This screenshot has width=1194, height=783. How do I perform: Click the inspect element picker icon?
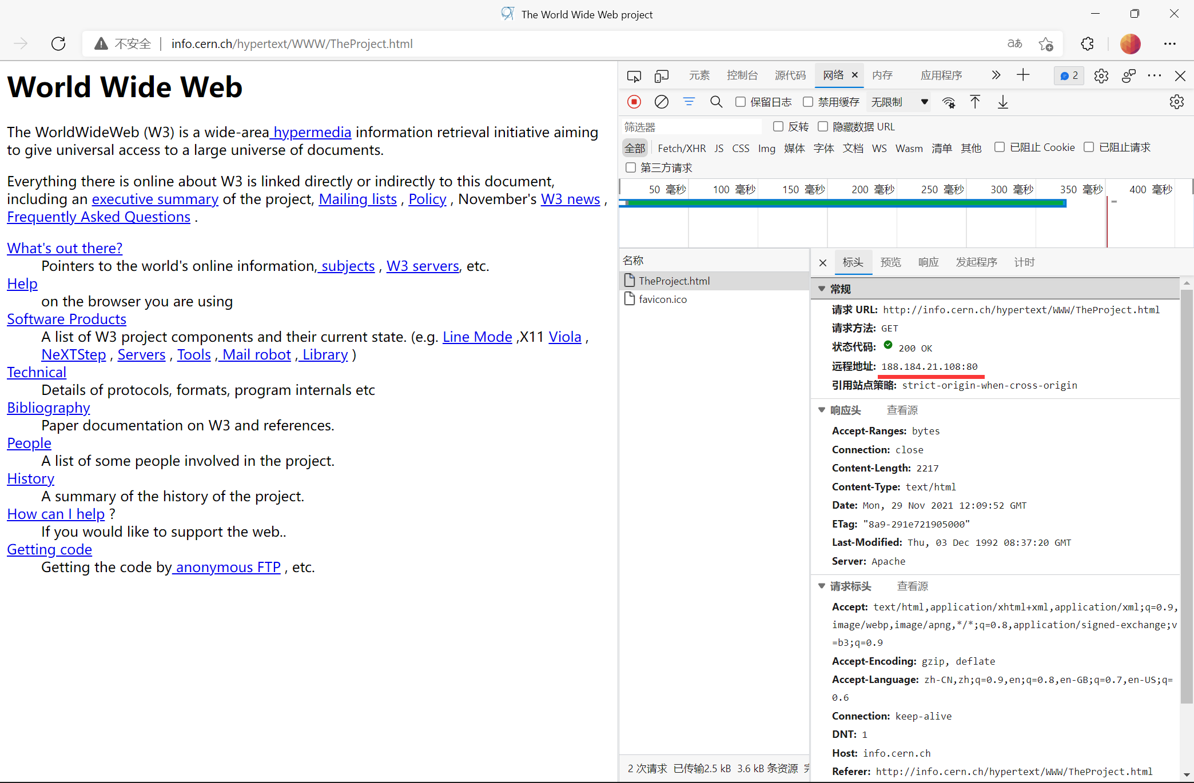pos(634,75)
